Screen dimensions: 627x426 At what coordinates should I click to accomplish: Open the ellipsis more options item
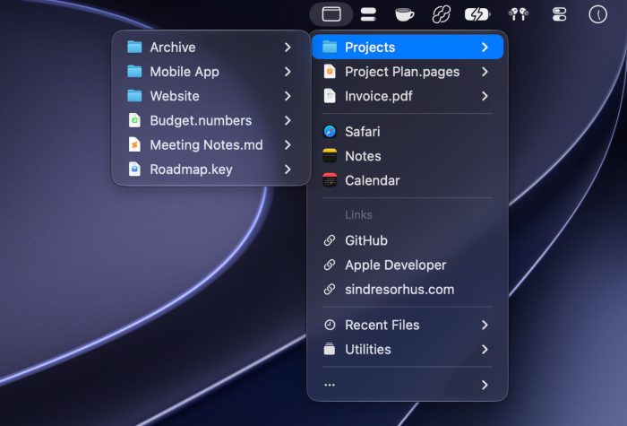[408, 385]
